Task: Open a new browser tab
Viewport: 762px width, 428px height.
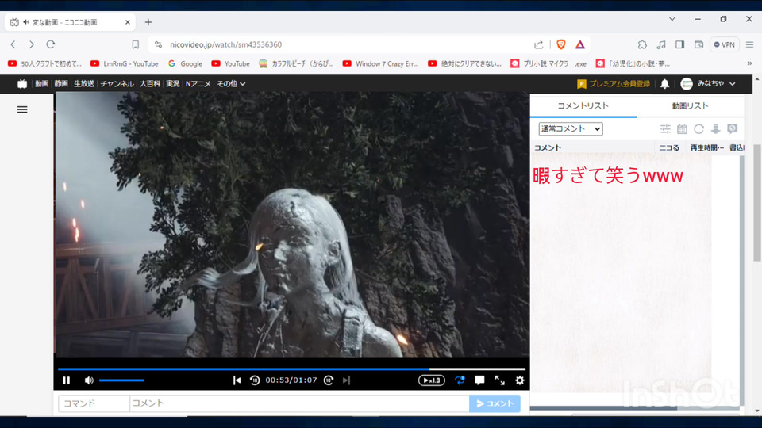Action: tap(148, 22)
